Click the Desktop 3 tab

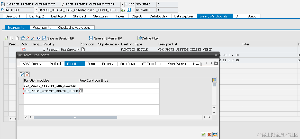(x=58, y=16)
